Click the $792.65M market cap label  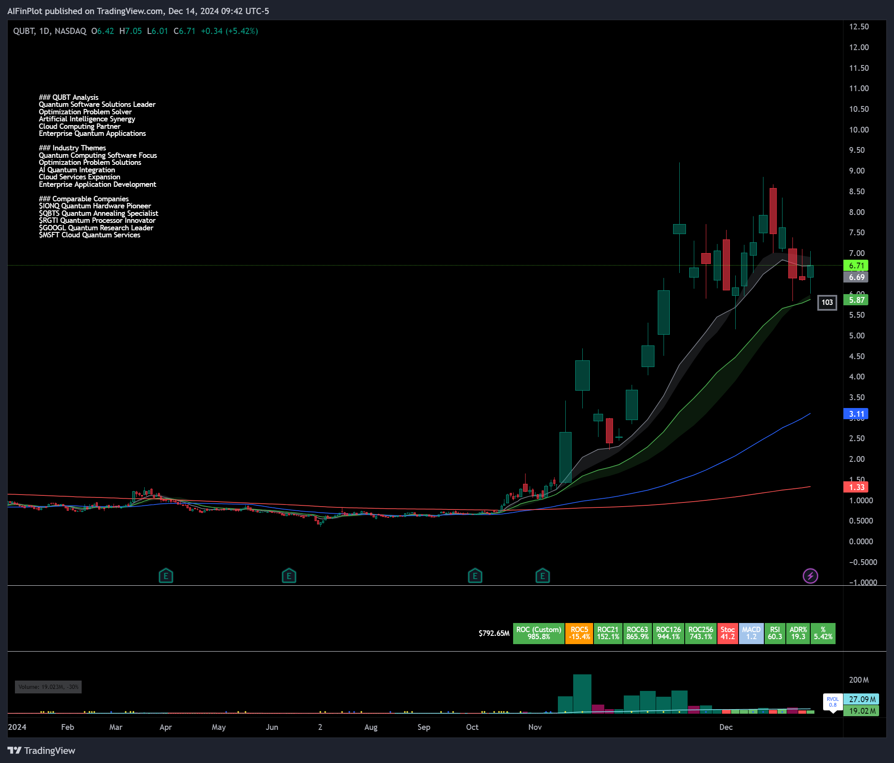pyautogui.click(x=494, y=633)
